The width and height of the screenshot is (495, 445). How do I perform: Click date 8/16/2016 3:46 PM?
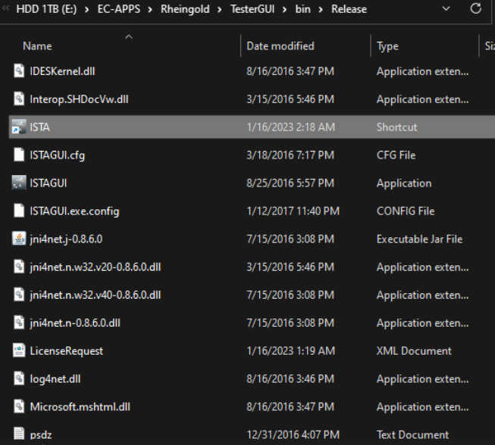tap(290, 379)
